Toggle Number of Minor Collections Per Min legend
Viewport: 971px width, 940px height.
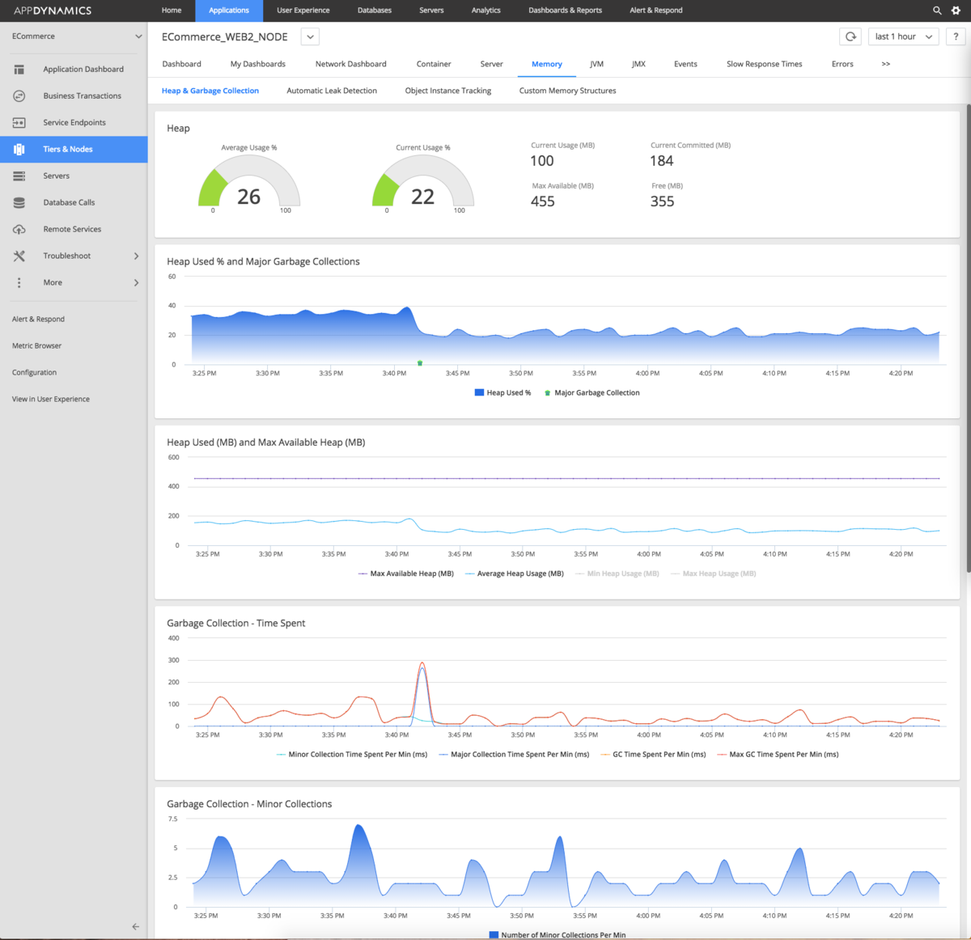click(x=558, y=934)
